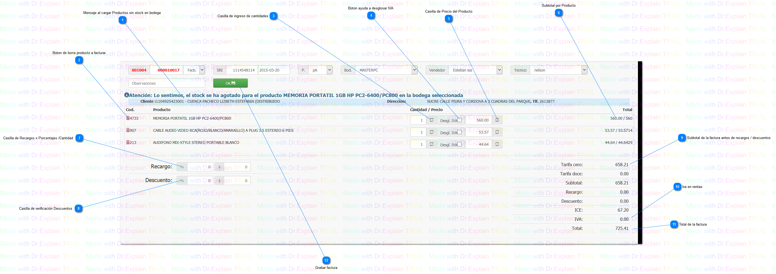This screenshot has width=776, height=274.
Task: Check Desgl. IVA for MEMORIA PORTATIL
Action: coord(459,120)
